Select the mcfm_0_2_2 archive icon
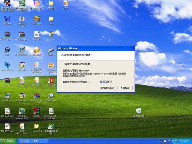The image size is (192, 144). click(22, 34)
